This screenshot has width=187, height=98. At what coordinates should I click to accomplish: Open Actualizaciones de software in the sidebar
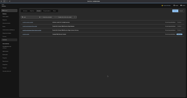coord(9,47)
